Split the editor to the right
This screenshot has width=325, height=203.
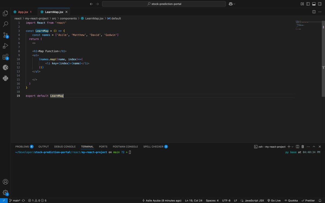pyautogui.click(x=314, y=12)
